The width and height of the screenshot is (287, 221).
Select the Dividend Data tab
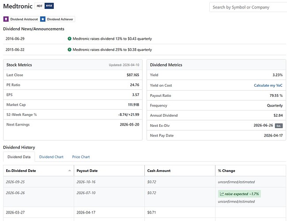[x=19, y=157]
